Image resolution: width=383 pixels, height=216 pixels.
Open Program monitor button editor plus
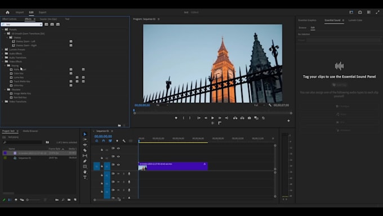(288, 121)
